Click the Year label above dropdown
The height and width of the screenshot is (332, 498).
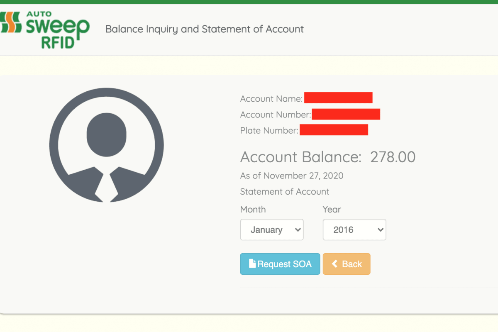point(332,210)
